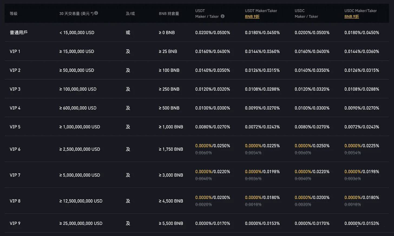Click the 等級 column header
394x236 pixels.
[x=14, y=14]
